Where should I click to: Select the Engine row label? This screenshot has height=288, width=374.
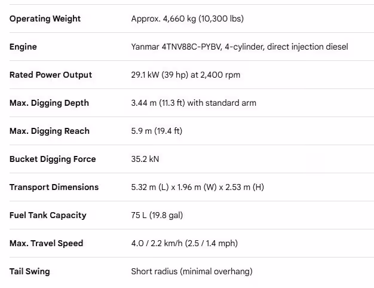[x=23, y=47]
